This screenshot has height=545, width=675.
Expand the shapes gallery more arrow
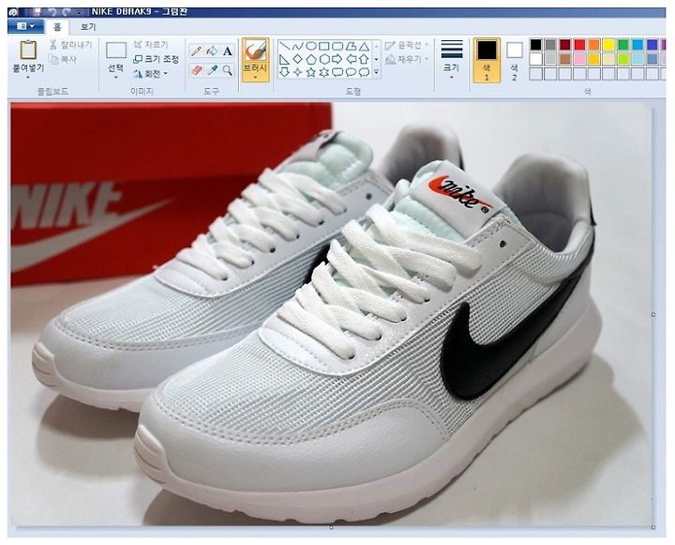coord(377,72)
